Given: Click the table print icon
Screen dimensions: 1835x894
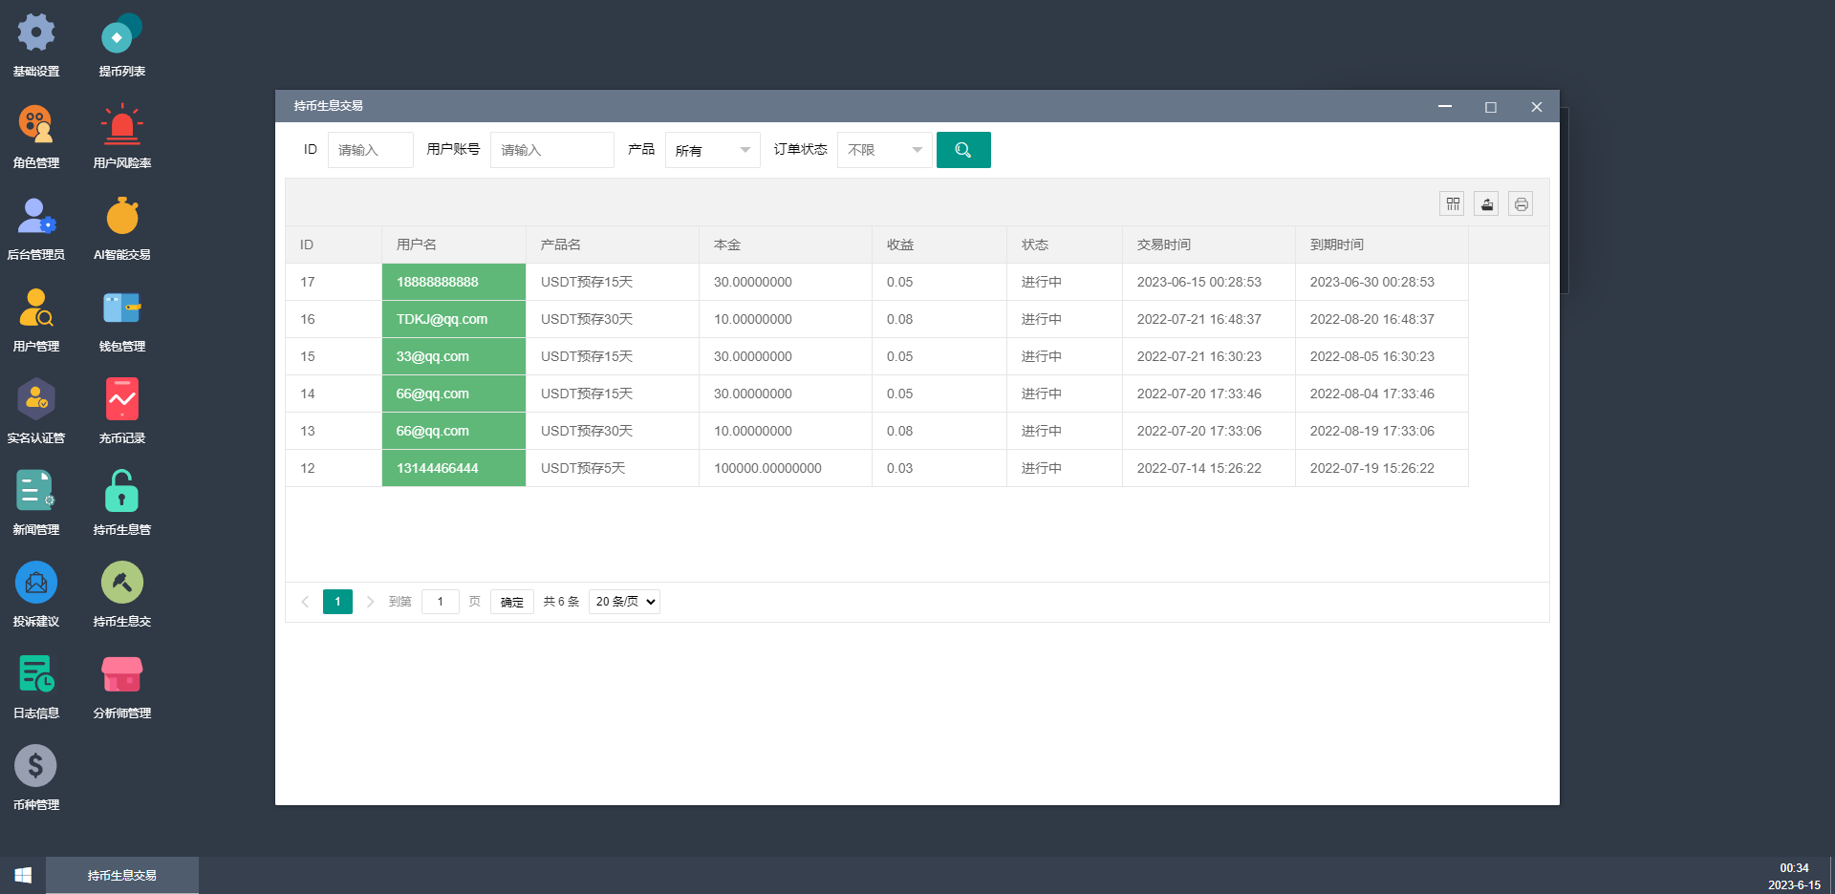Looking at the screenshot, I should [x=1521, y=203].
